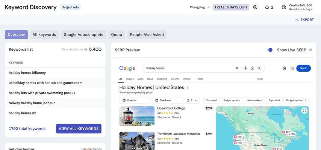Click Google voice search microphone icon

[x=245, y=68]
